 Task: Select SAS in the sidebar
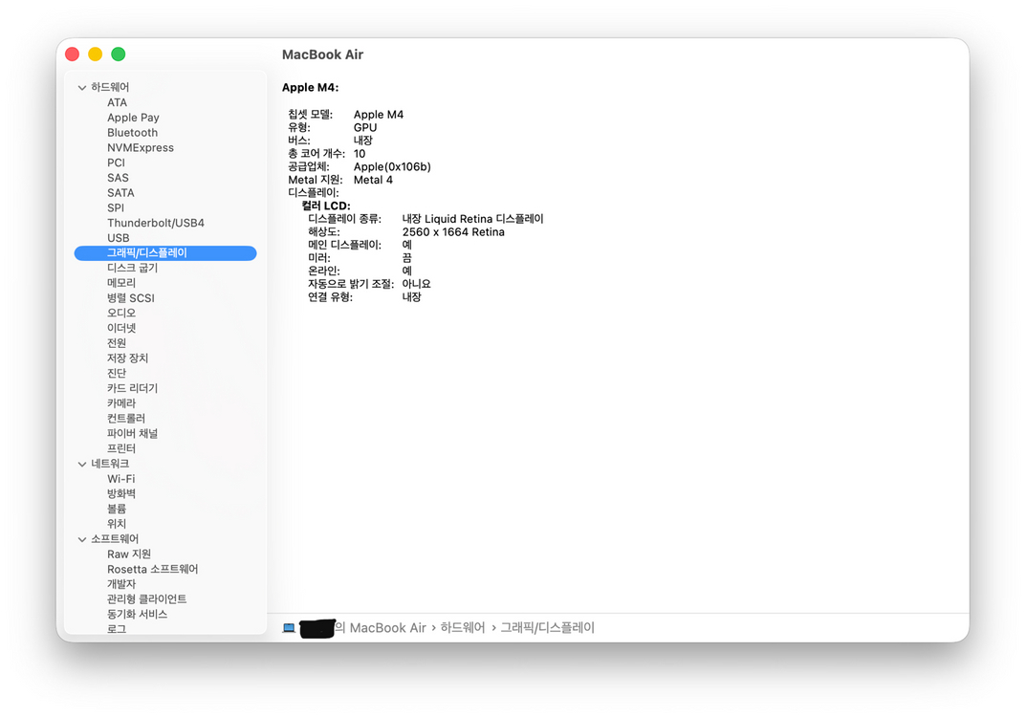[x=118, y=178]
